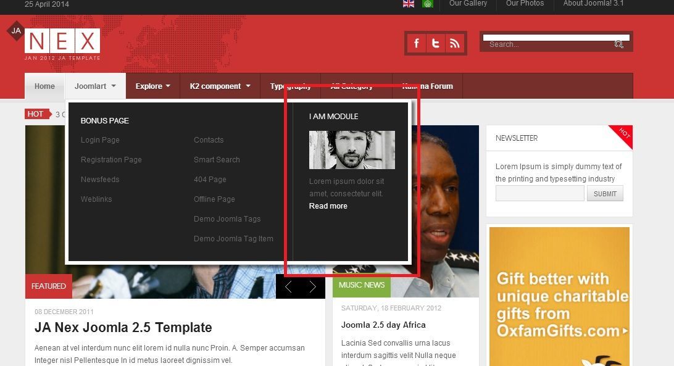Expand the Explore menu arrow
Viewport: 674px width, 366px height.
pyautogui.click(x=168, y=86)
